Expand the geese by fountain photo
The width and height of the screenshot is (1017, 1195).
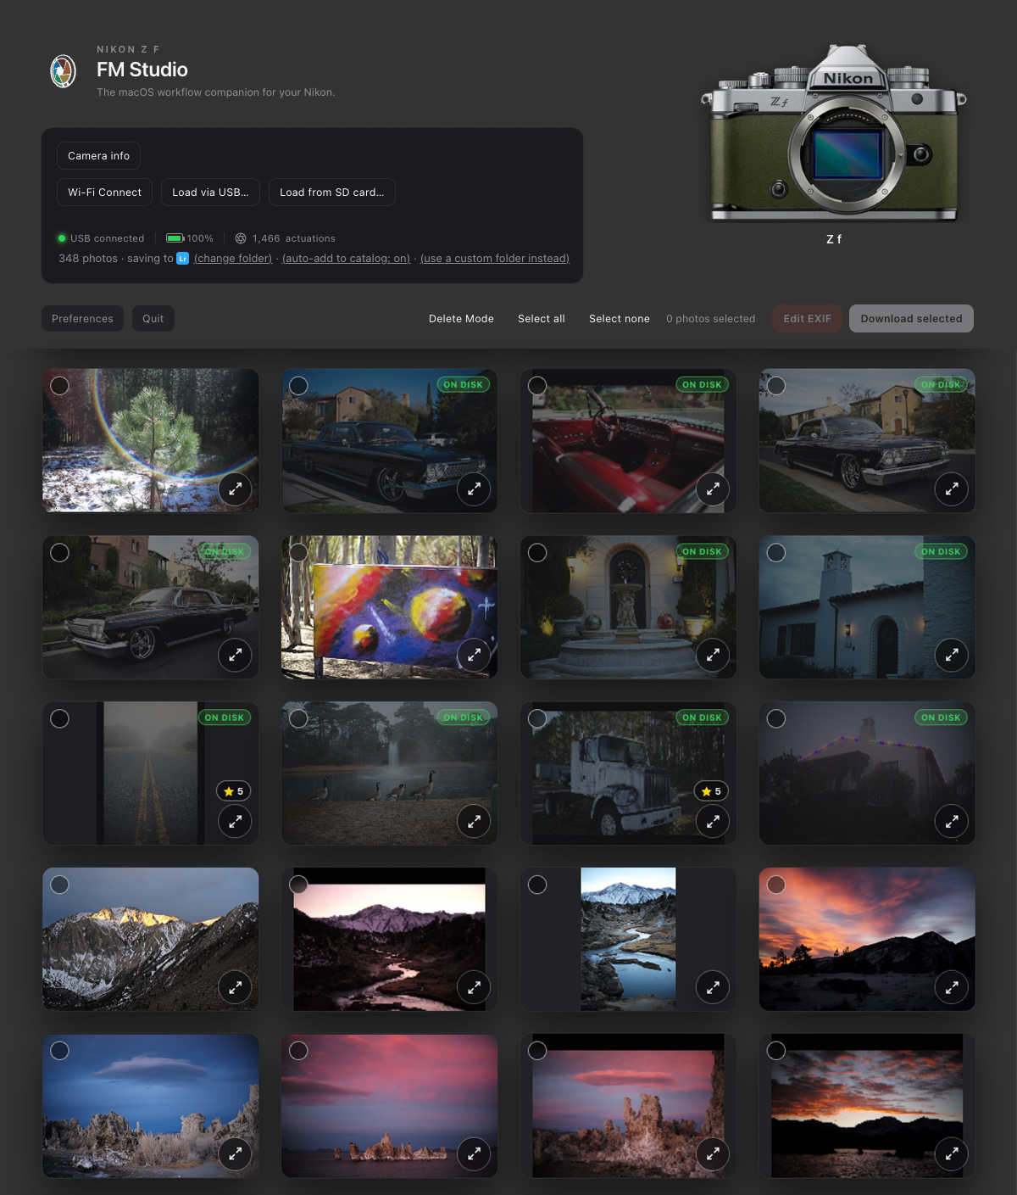(x=474, y=821)
